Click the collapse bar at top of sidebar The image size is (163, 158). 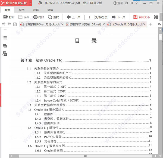tap(5, 30)
